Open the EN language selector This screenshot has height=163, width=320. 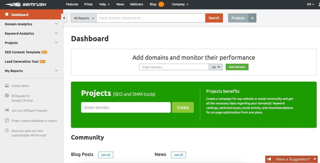311,4
